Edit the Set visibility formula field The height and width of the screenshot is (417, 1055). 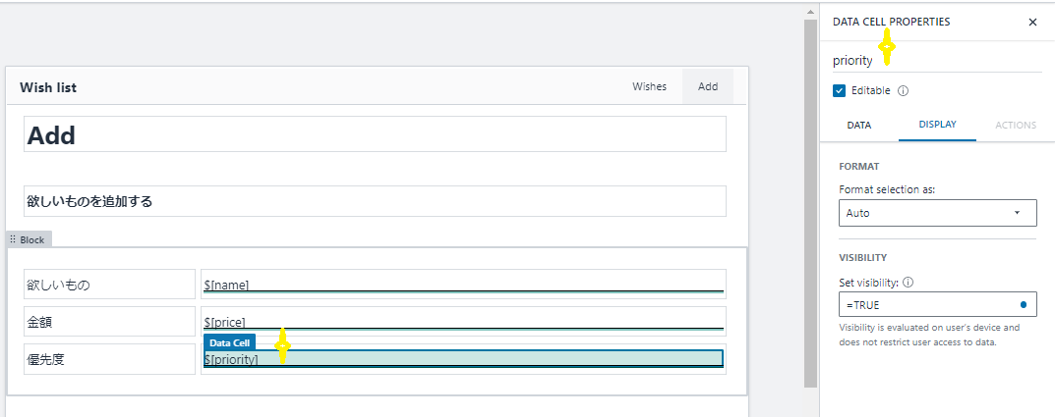pyautogui.click(x=924, y=305)
